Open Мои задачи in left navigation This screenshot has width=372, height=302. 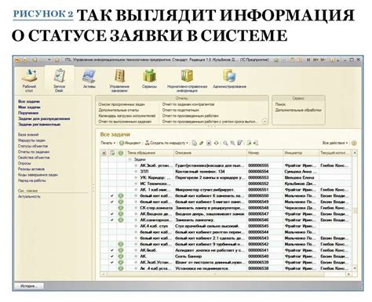click(x=29, y=107)
